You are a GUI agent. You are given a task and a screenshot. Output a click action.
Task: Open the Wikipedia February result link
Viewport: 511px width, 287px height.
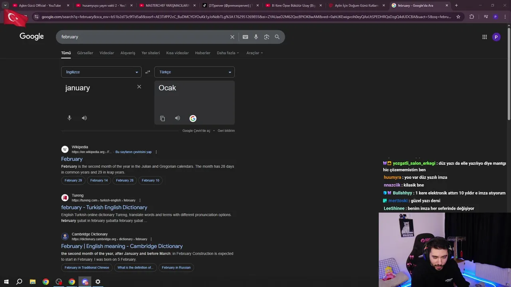pos(72,159)
